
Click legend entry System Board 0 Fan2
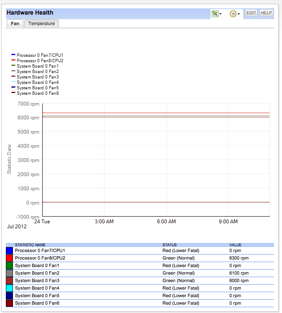click(x=35, y=71)
